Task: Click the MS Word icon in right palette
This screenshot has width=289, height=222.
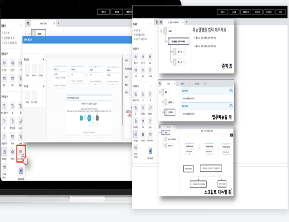Action: click(x=150, y=150)
